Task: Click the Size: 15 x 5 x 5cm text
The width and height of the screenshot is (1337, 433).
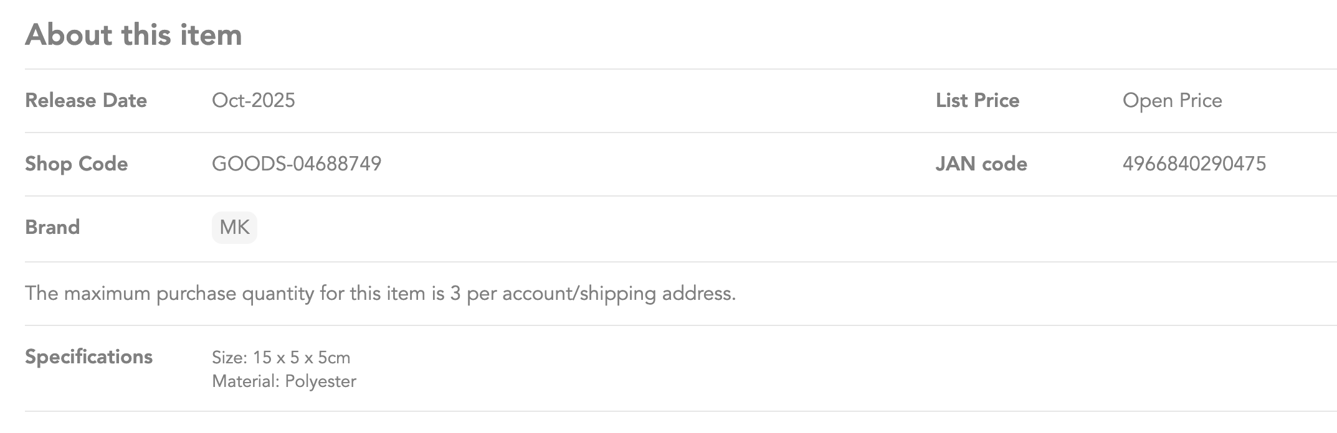Action: (x=281, y=358)
